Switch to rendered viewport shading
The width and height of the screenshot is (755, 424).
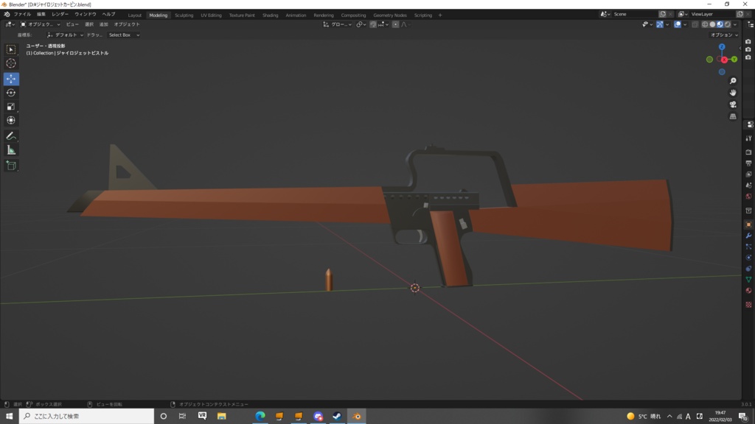[x=728, y=24]
